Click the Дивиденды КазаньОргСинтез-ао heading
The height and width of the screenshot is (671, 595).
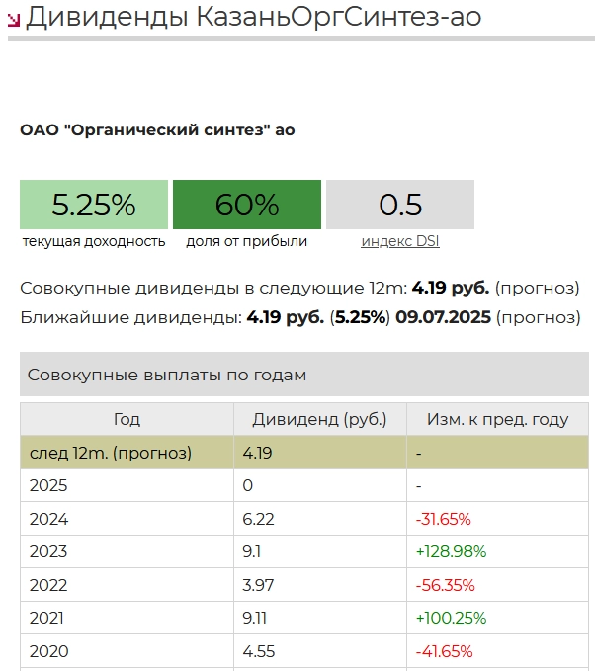pos(253,17)
